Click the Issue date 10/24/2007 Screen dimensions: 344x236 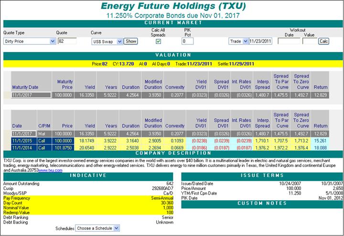290,184
